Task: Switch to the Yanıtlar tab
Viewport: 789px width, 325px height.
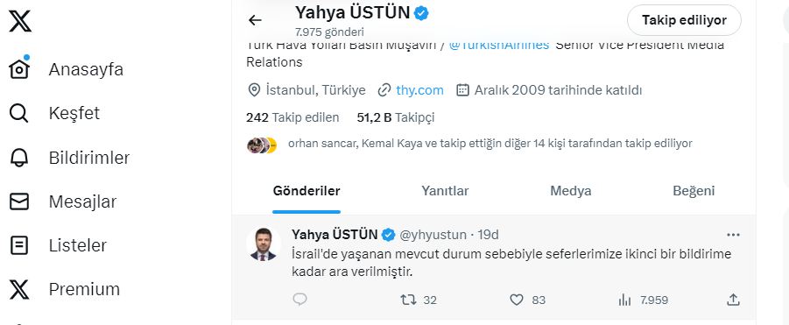Action: [x=445, y=191]
